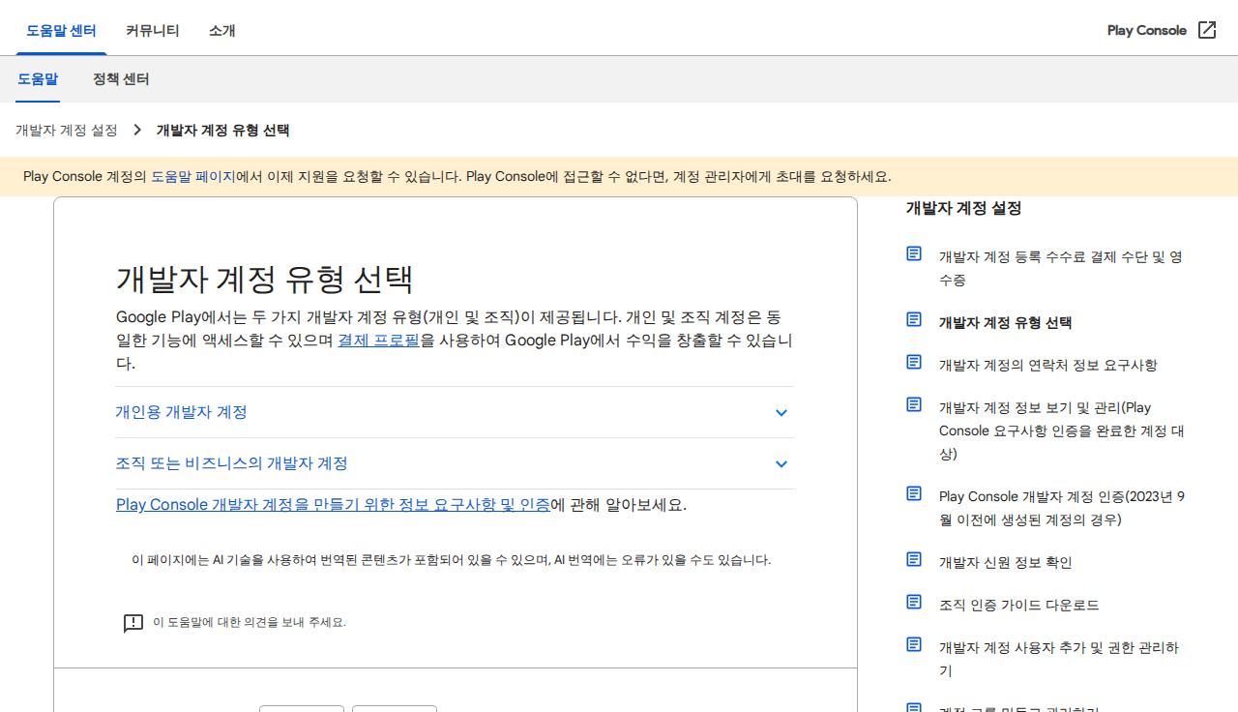Switch to the 도움말 센터 tab
This screenshot has width=1238, height=712.
(x=61, y=30)
